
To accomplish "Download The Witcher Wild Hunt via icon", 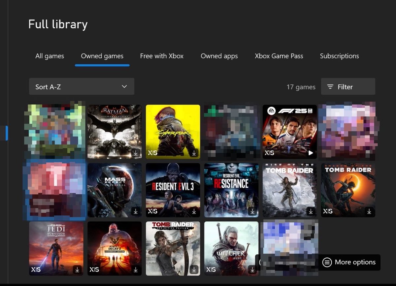I will [252, 270].
